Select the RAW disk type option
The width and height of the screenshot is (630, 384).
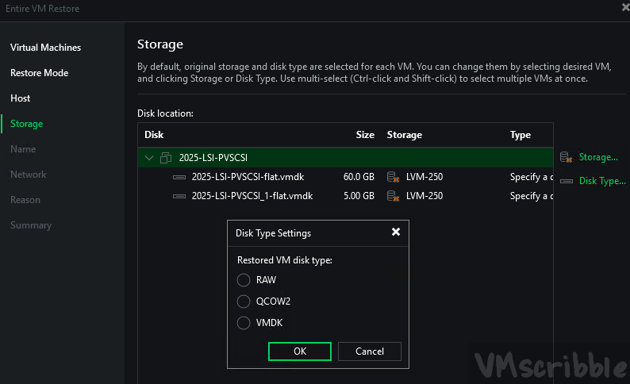244,280
